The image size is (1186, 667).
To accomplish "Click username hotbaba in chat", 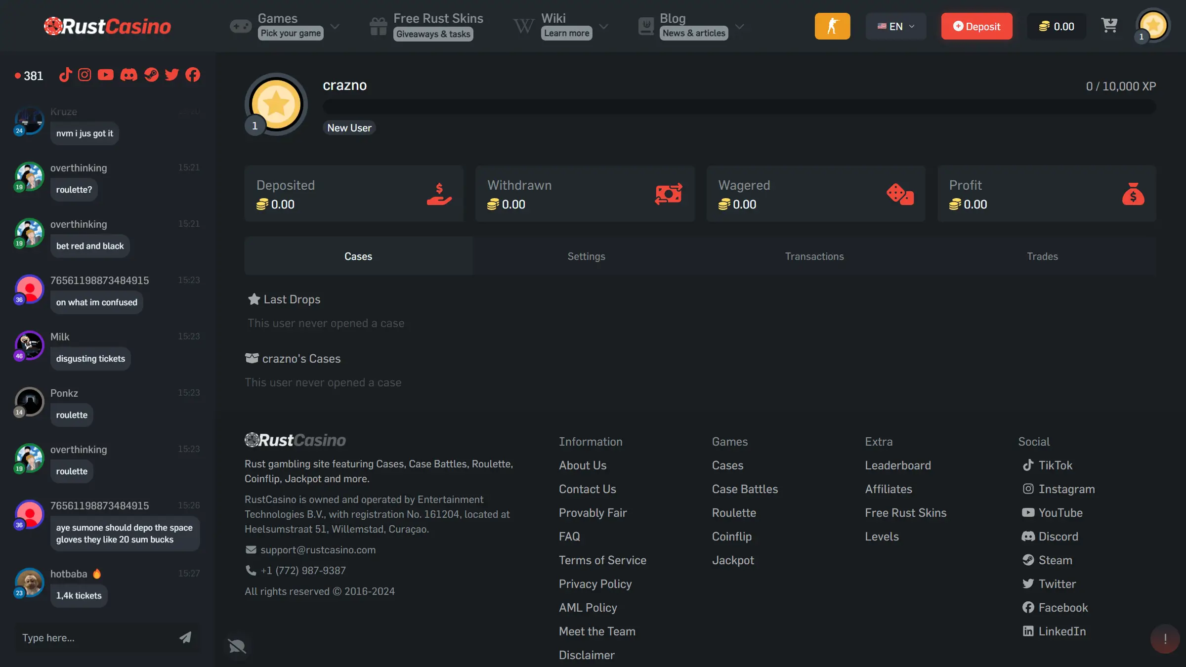I will [x=69, y=574].
